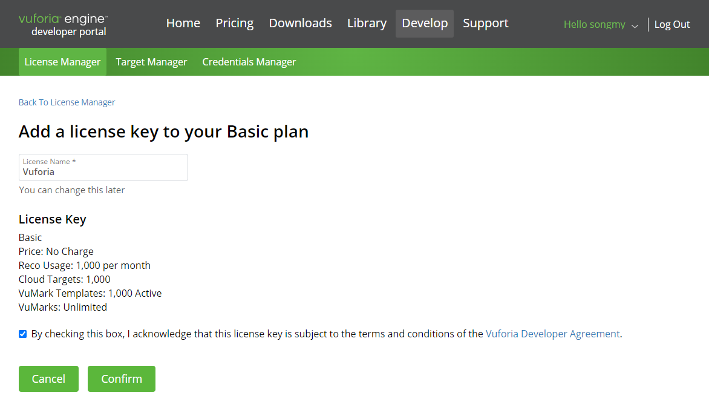Uncheck the developer agreement acknowledgment checkbox
The image size is (709, 407).
click(x=22, y=334)
